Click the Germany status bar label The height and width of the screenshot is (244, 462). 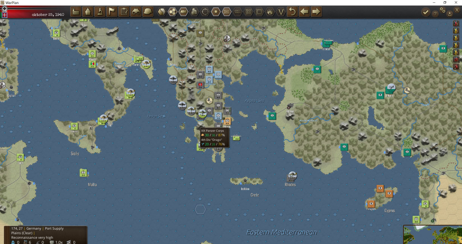(34, 228)
